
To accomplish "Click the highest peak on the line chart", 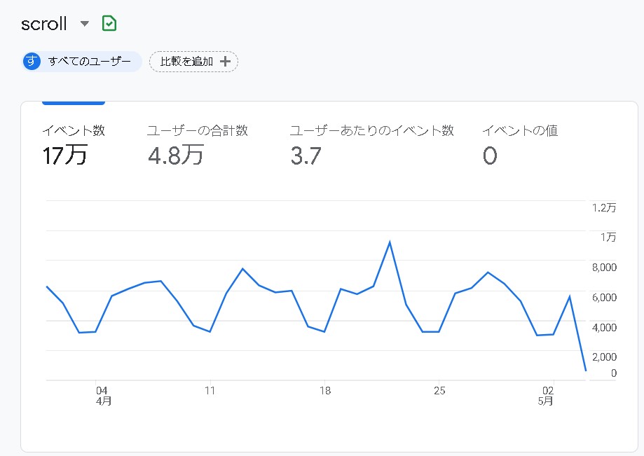I will coord(390,242).
